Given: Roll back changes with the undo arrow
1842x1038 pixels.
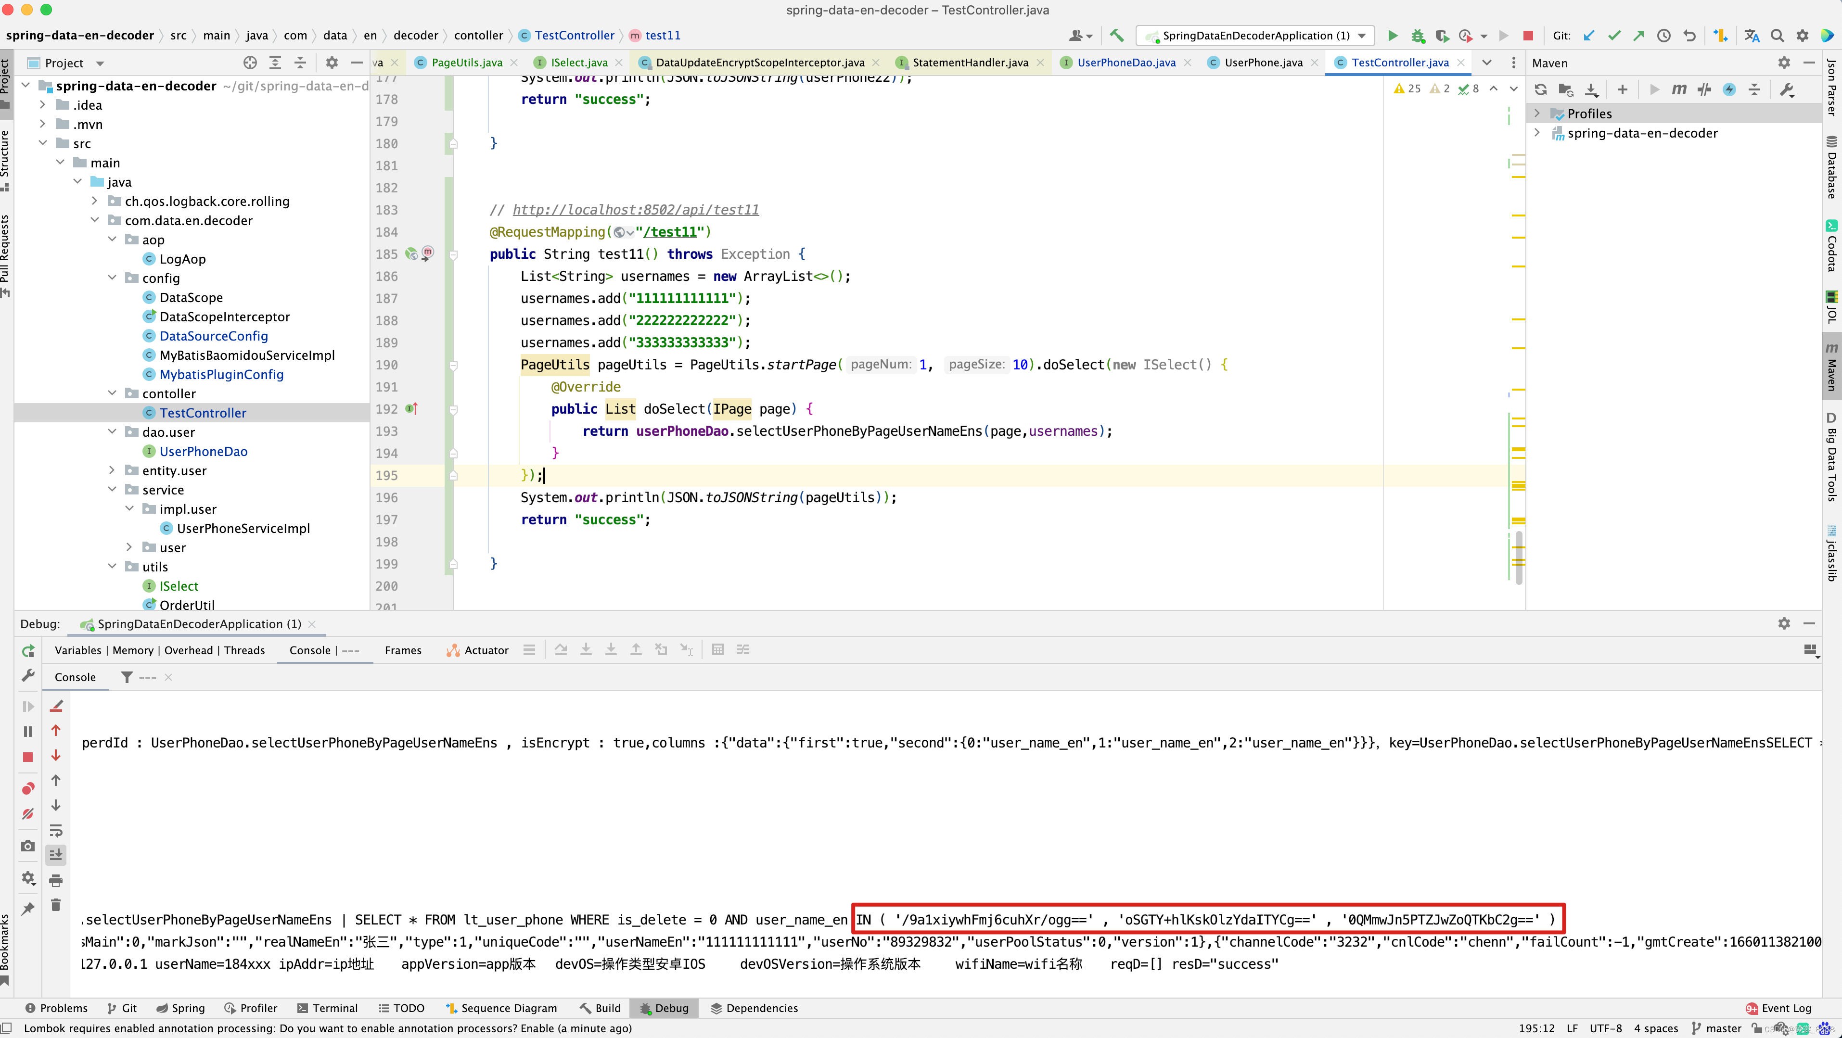Looking at the screenshot, I should pos(1689,35).
